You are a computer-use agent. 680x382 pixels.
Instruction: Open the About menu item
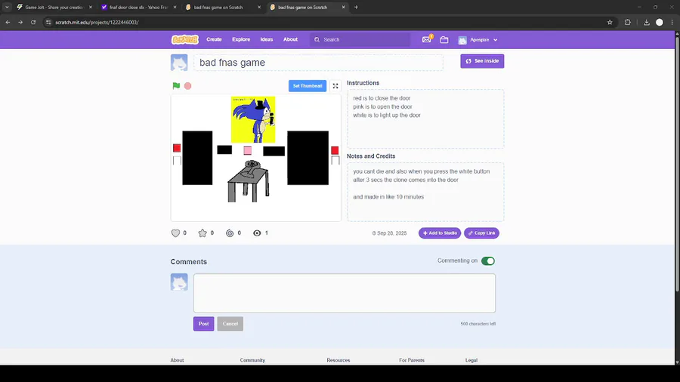[x=291, y=39]
